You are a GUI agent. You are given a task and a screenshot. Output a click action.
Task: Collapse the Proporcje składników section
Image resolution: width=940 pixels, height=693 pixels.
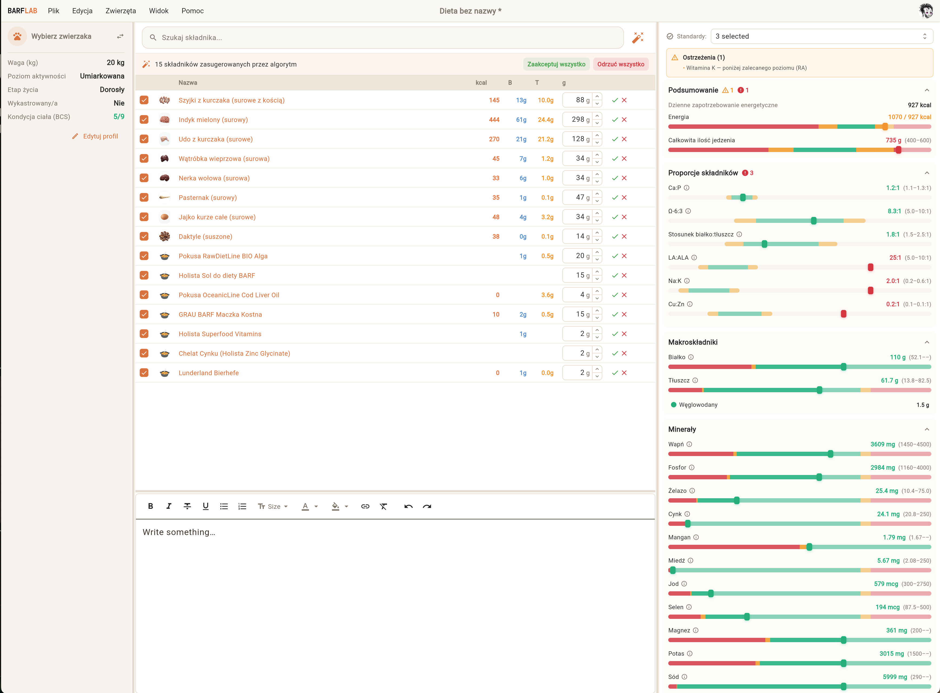pos(926,173)
